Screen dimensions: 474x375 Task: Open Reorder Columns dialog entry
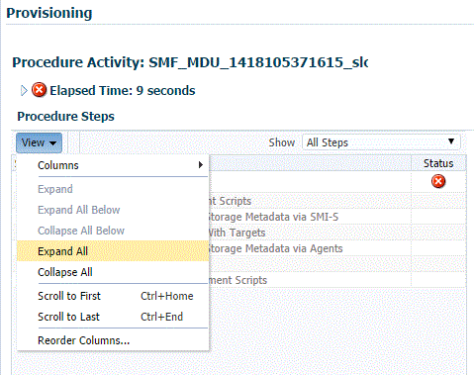[x=113, y=340]
